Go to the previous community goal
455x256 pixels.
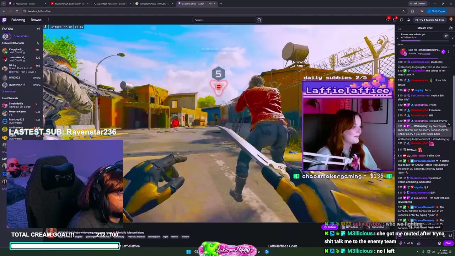tap(397, 37)
